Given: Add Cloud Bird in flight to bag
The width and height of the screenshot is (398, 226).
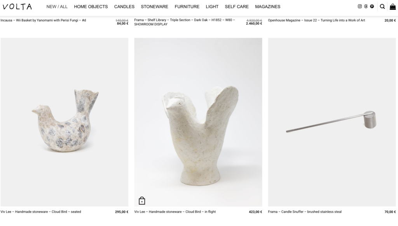Looking at the screenshot, I should [142, 201].
